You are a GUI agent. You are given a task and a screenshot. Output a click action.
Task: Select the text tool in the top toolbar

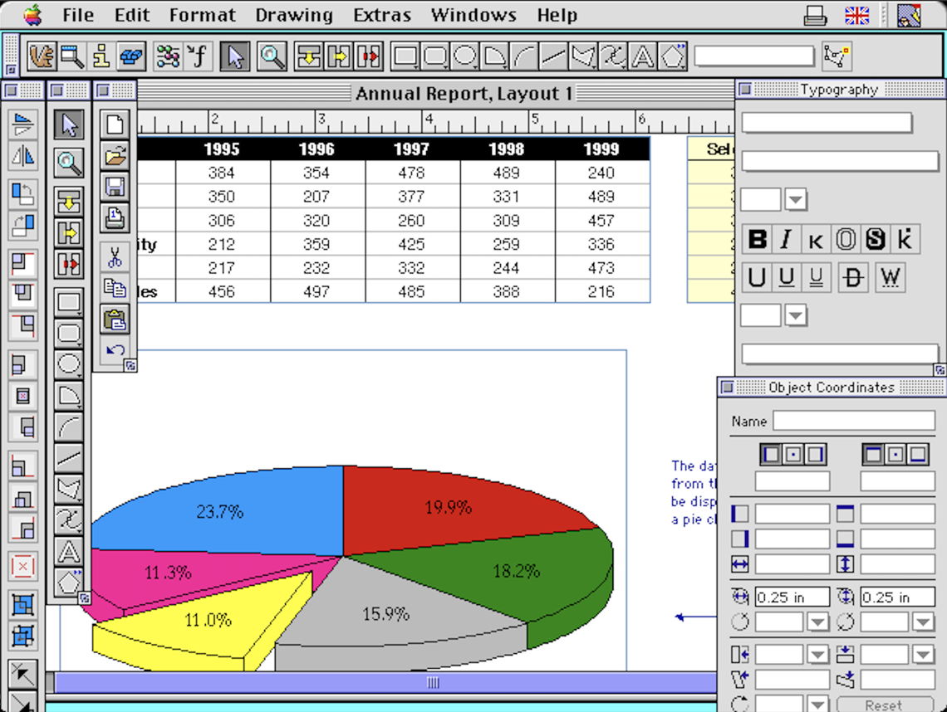click(x=642, y=56)
